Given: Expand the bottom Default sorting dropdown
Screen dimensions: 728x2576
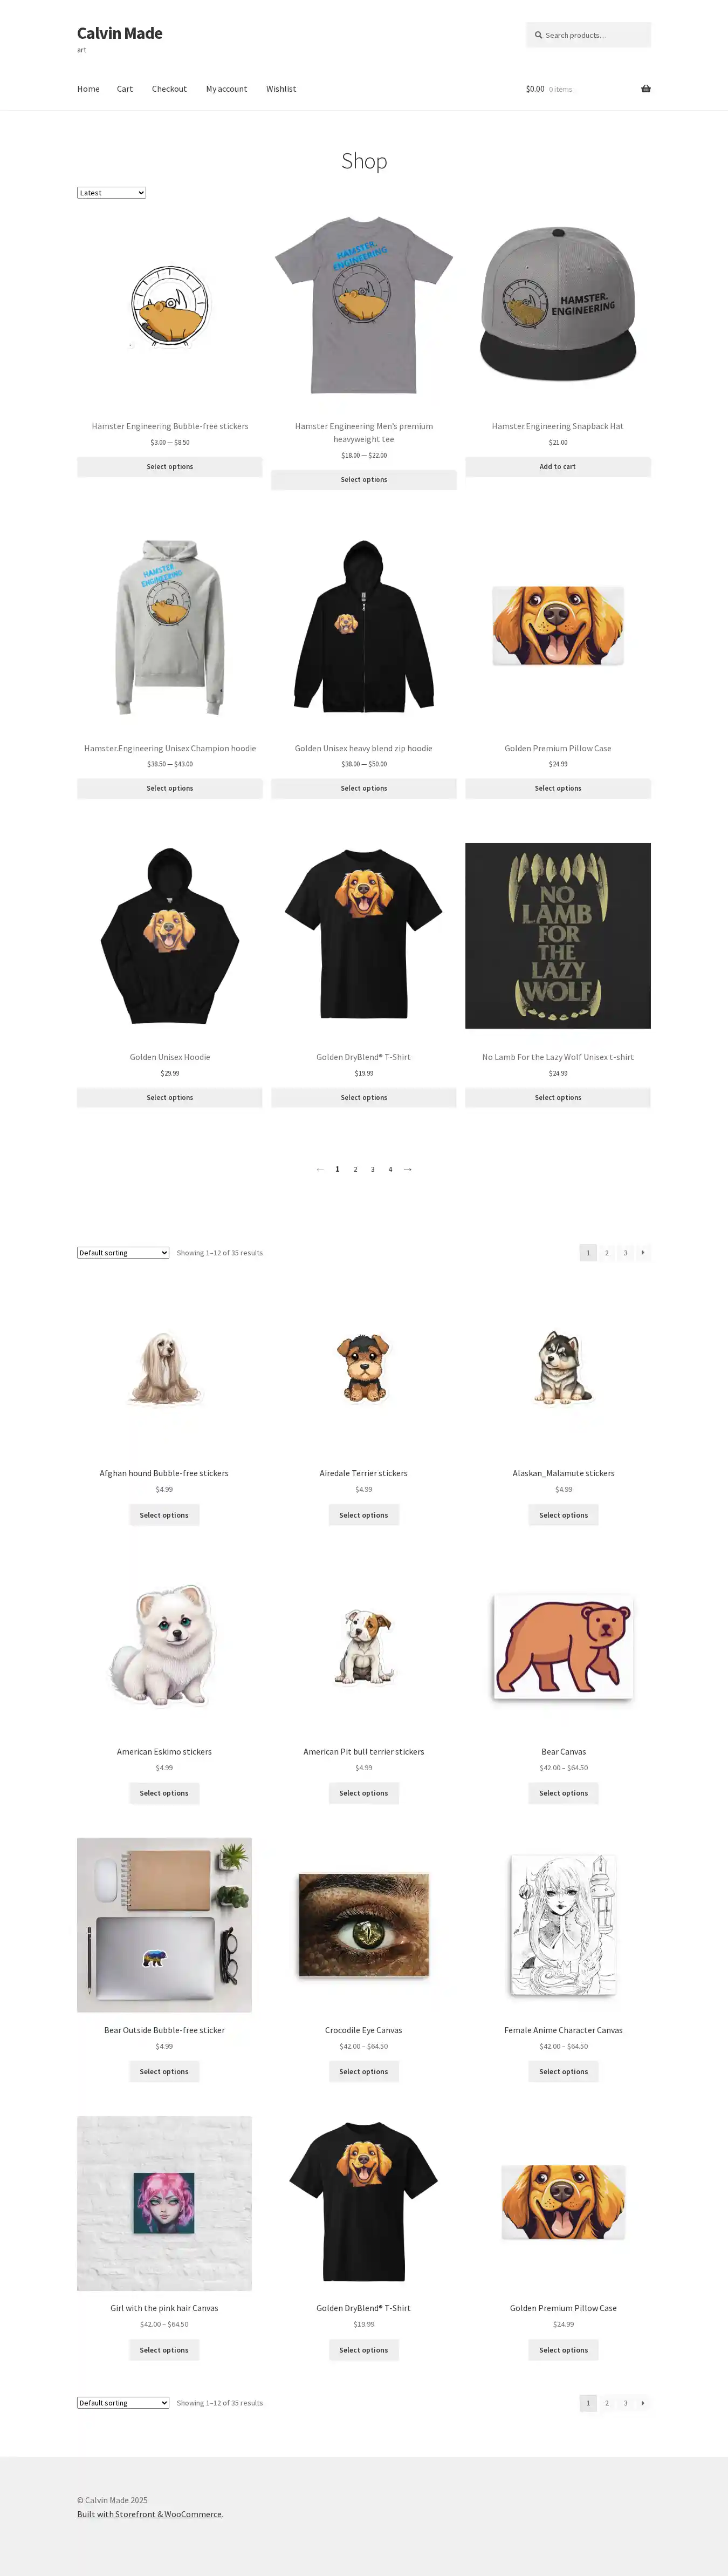Looking at the screenshot, I should coord(123,2403).
